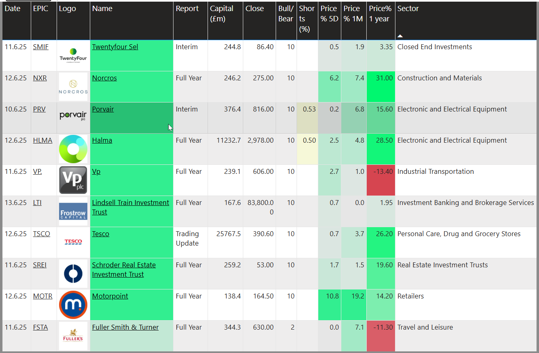Click the MOTR EPIC code
The image size is (539, 353).
click(x=43, y=296)
